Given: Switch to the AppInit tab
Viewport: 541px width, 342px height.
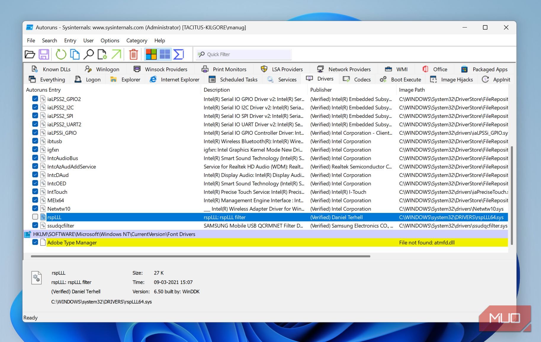Looking at the screenshot, I should coord(496,79).
